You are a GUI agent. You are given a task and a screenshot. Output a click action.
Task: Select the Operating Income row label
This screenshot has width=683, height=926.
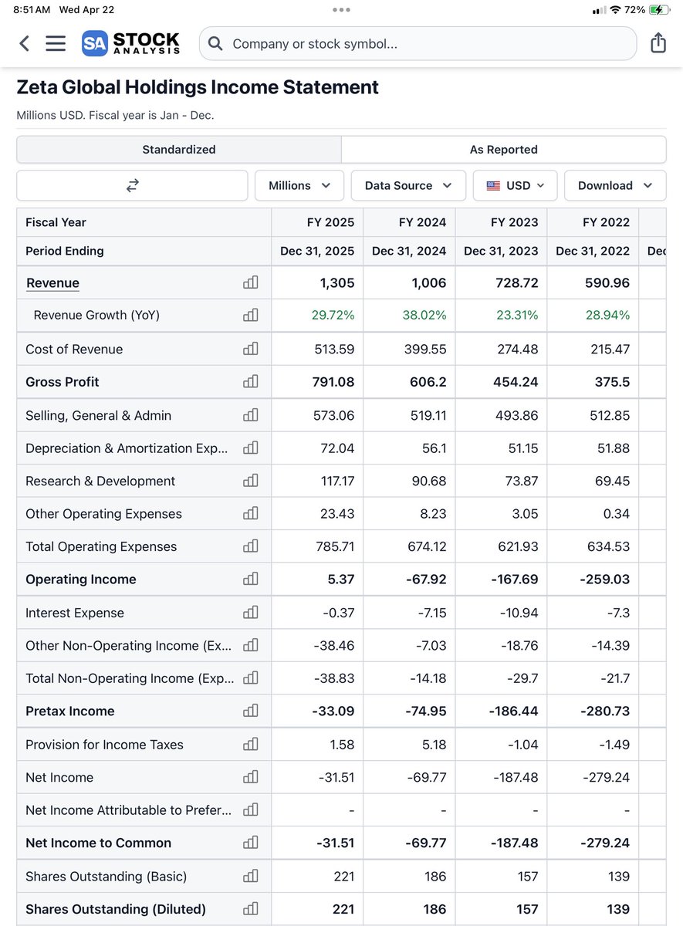click(x=81, y=580)
